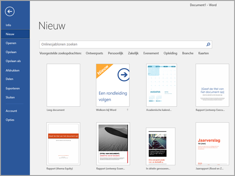Open the Een rondleiding volgen template
The width and height of the screenshot is (235, 176).
click(x=113, y=85)
